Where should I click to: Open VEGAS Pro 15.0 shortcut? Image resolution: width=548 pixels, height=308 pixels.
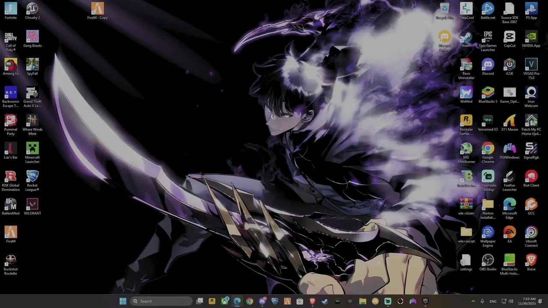pos(531,69)
